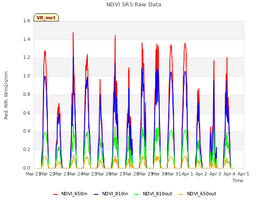Click the blue NDVI_810in legend swatch

[96, 194]
